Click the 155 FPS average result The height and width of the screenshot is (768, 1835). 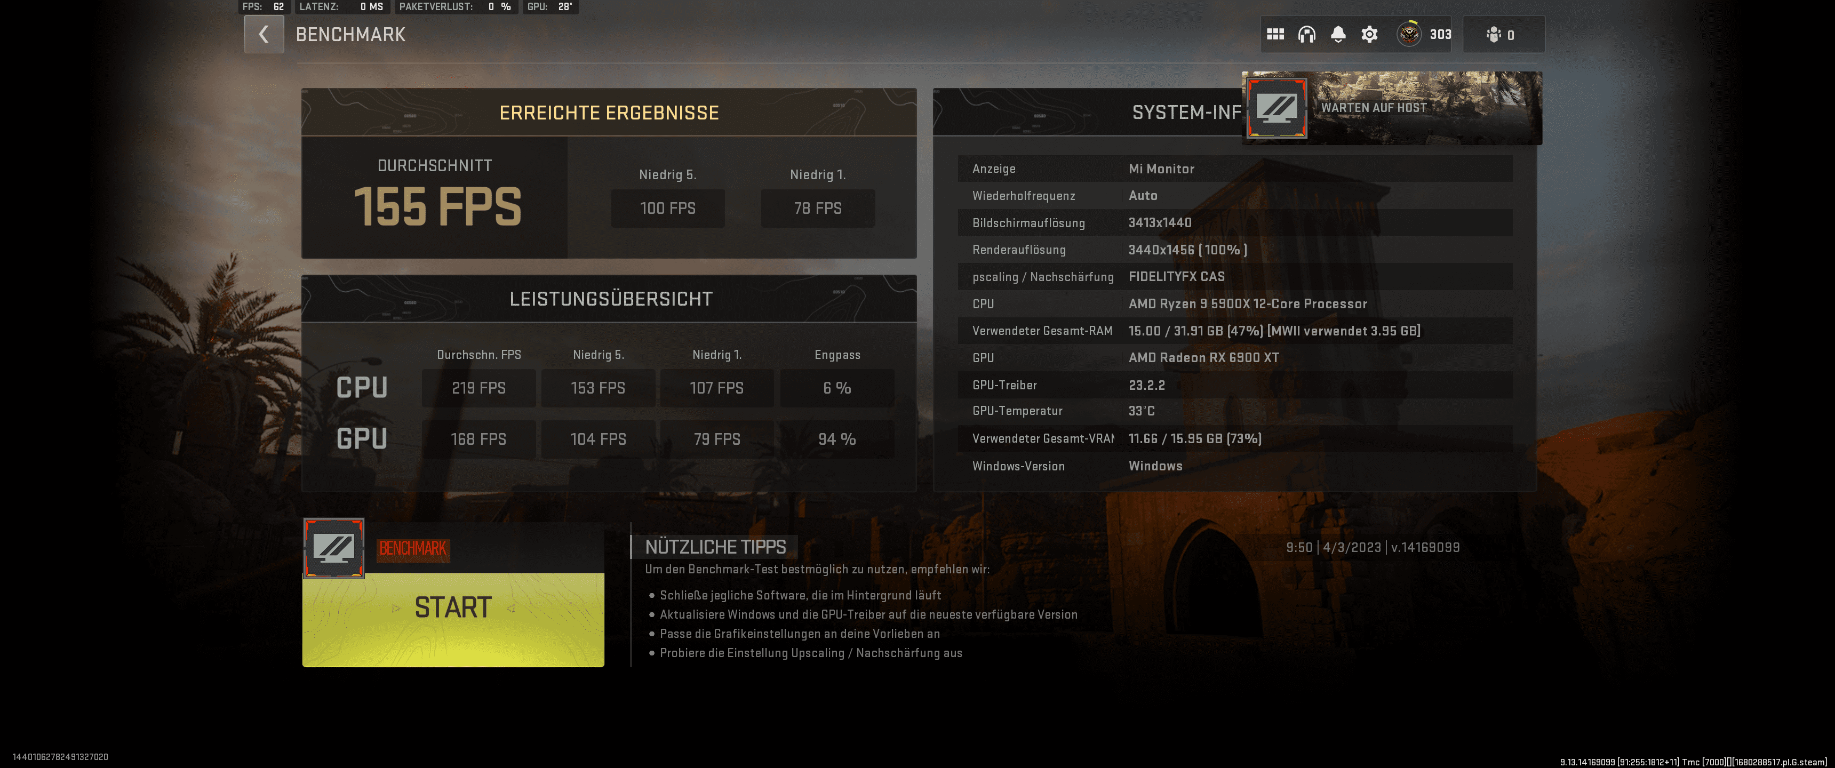(x=437, y=206)
